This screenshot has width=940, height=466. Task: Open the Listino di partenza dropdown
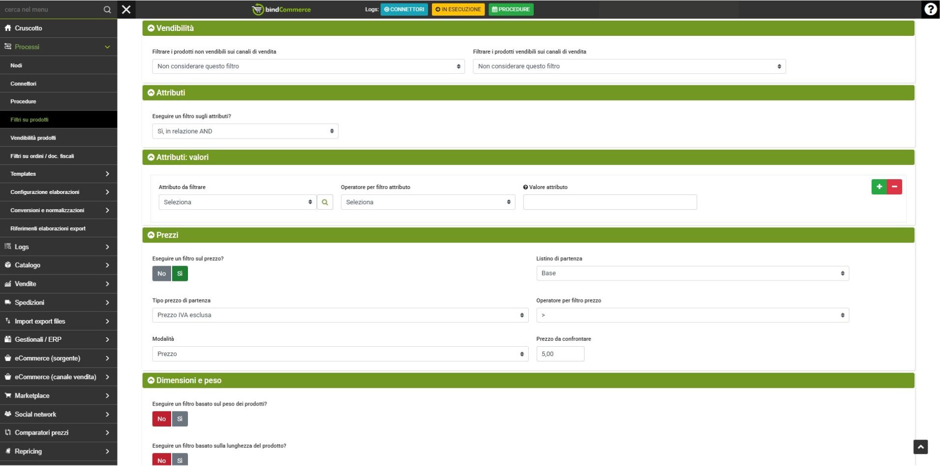(x=692, y=274)
